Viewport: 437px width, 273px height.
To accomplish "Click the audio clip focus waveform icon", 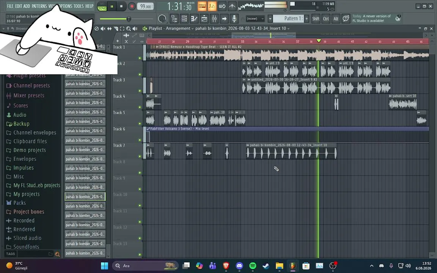I will pyautogui.click(x=126, y=35).
